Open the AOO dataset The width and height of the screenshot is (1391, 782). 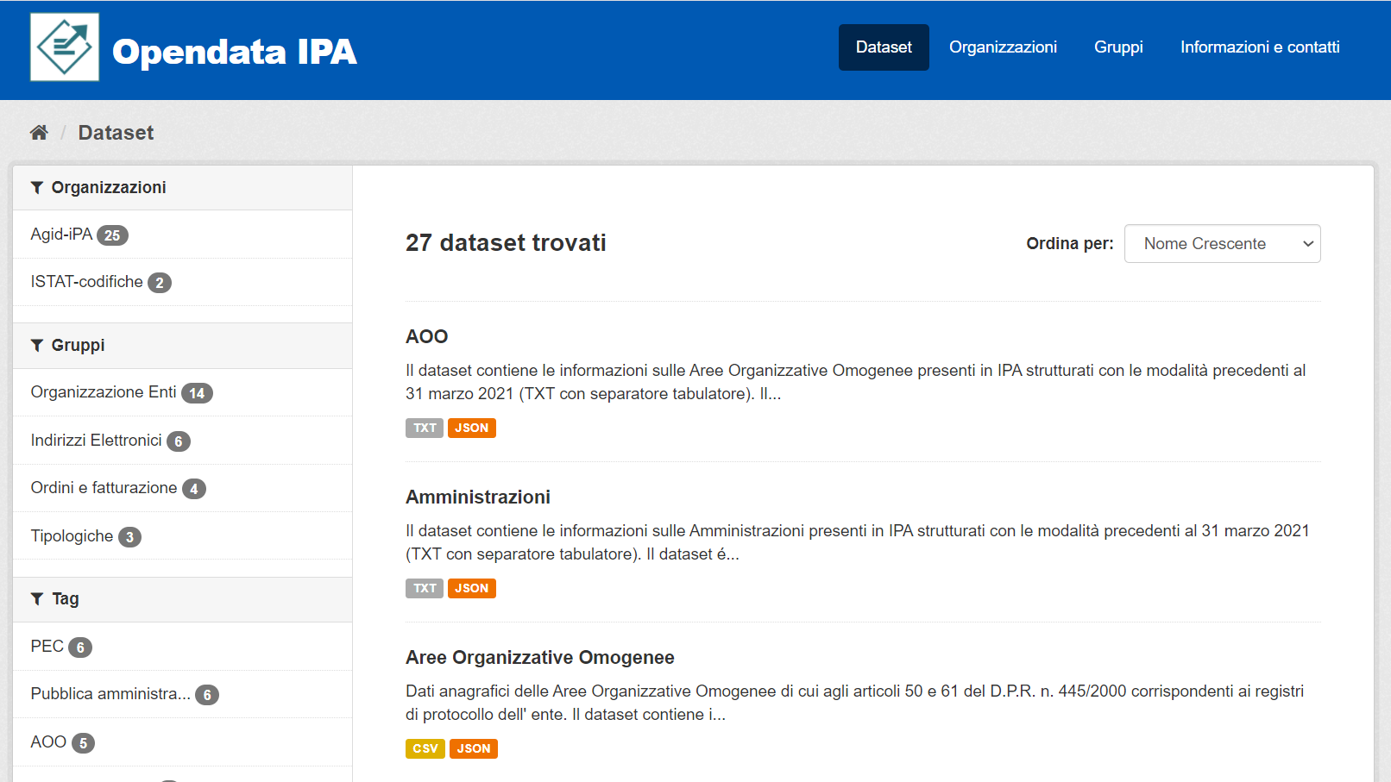(x=427, y=336)
